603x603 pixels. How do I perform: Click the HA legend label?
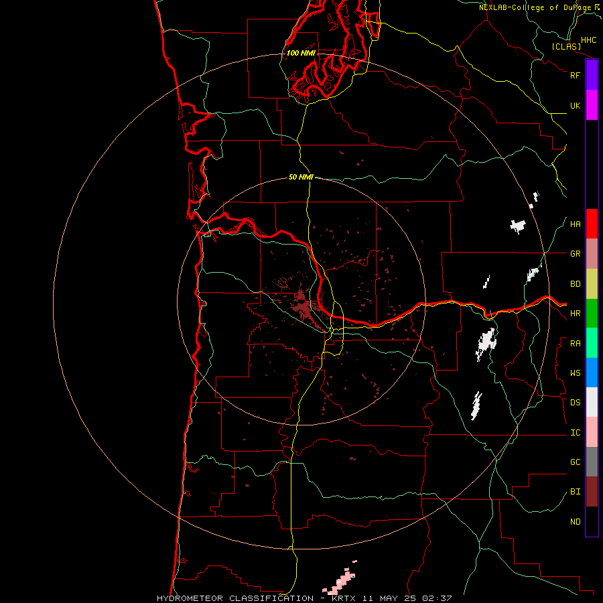click(575, 224)
